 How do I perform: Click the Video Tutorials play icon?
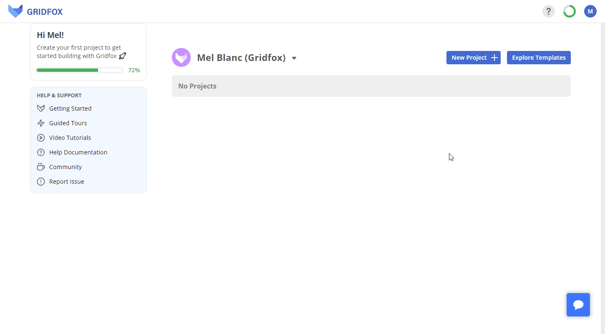tap(41, 138)
